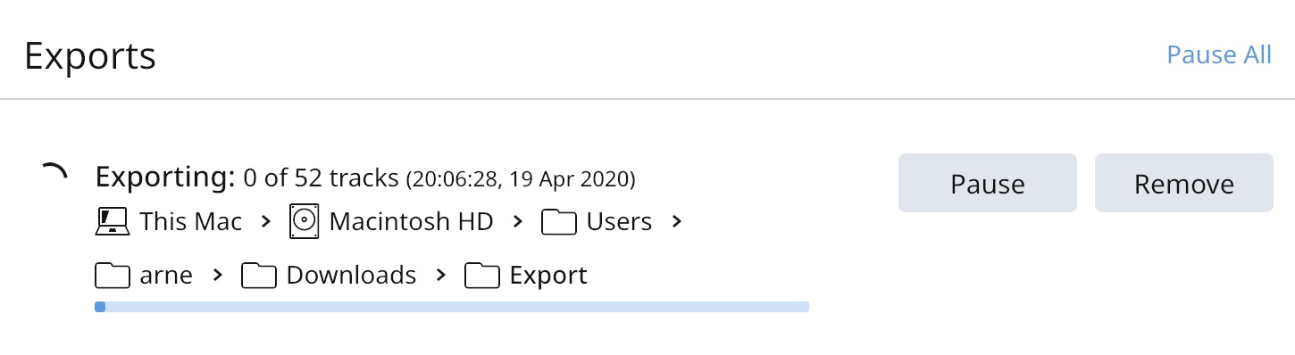Select the Downloads folder icon
The height and width of the screenshot is (355, 1295).
pos(259,276)
